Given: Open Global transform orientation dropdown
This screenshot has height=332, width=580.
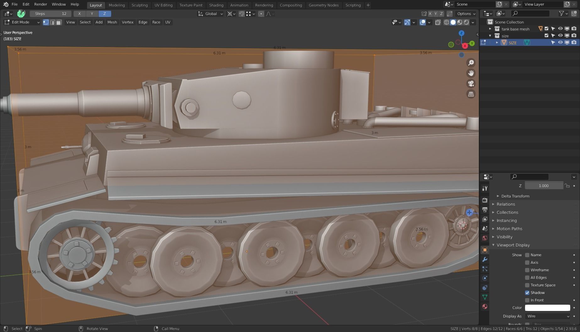Looking at the screenshot, I should (x=211, y=14).
